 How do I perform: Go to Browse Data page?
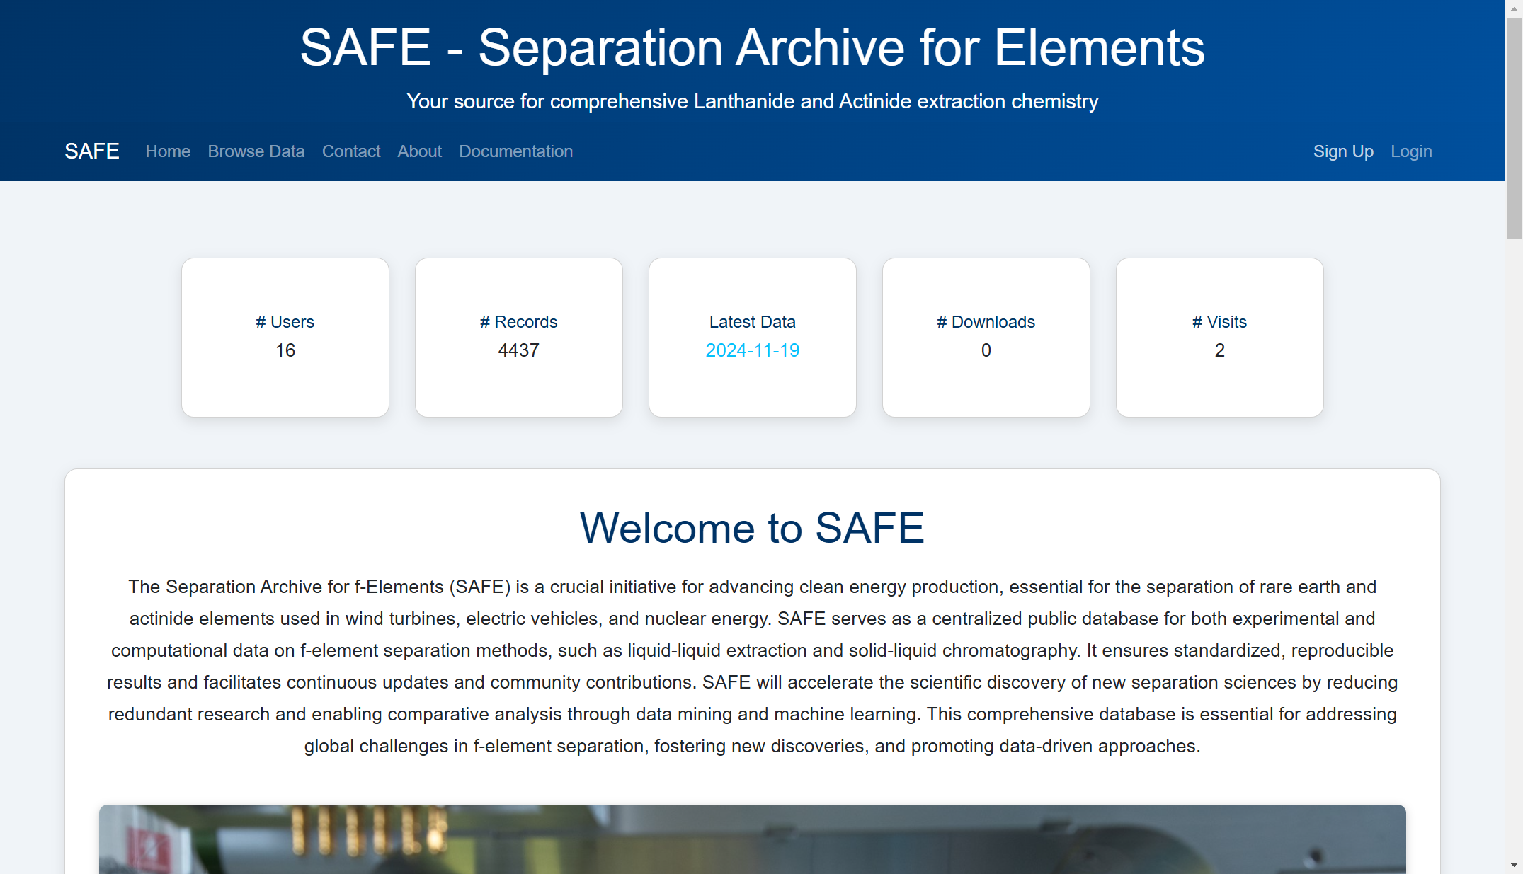(256, 151)
